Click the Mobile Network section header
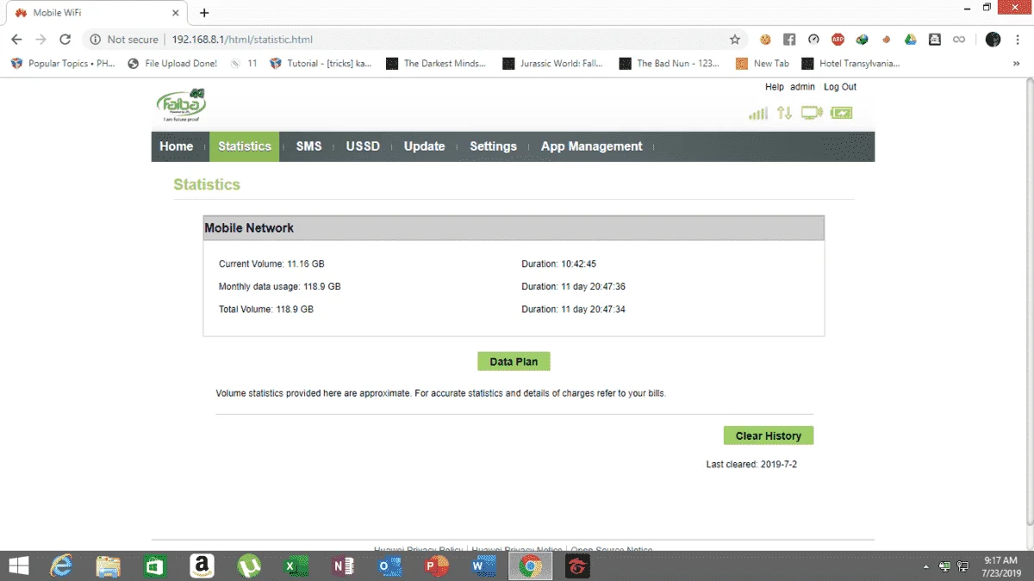 click(514, 228)
